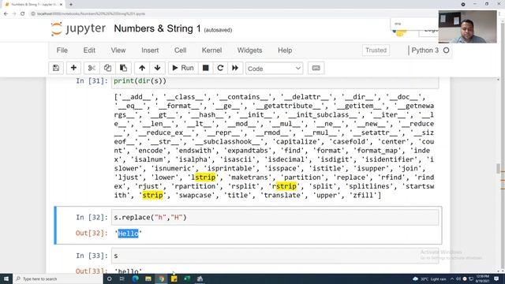Viewport: 505px width, 284px height.
Task: Restart kernel and run all with fast-forward icon
Action: pyautogui.click(x=235, y=68)
